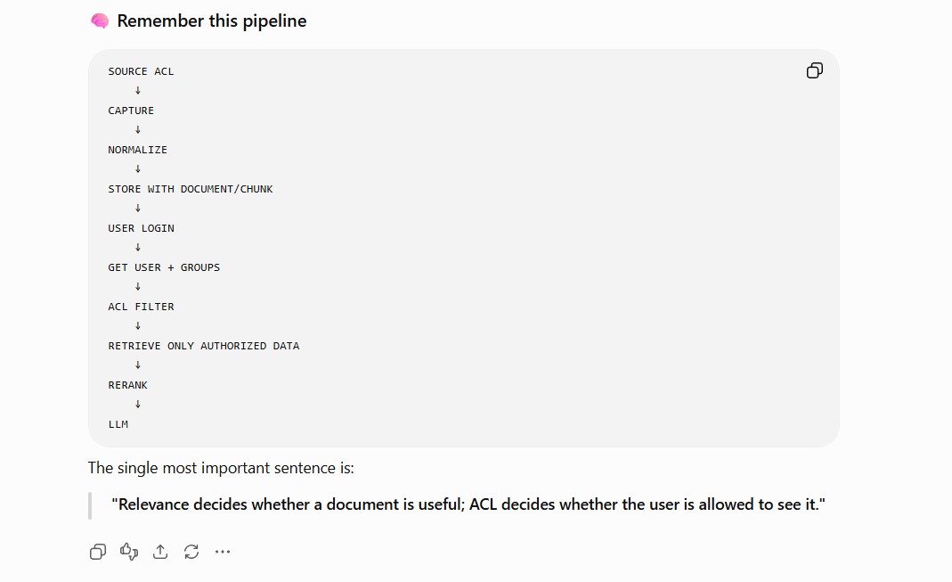Click the thumbs feedback icon
The height and width of the screenshot is (582, 952).
tap(129, 552)
